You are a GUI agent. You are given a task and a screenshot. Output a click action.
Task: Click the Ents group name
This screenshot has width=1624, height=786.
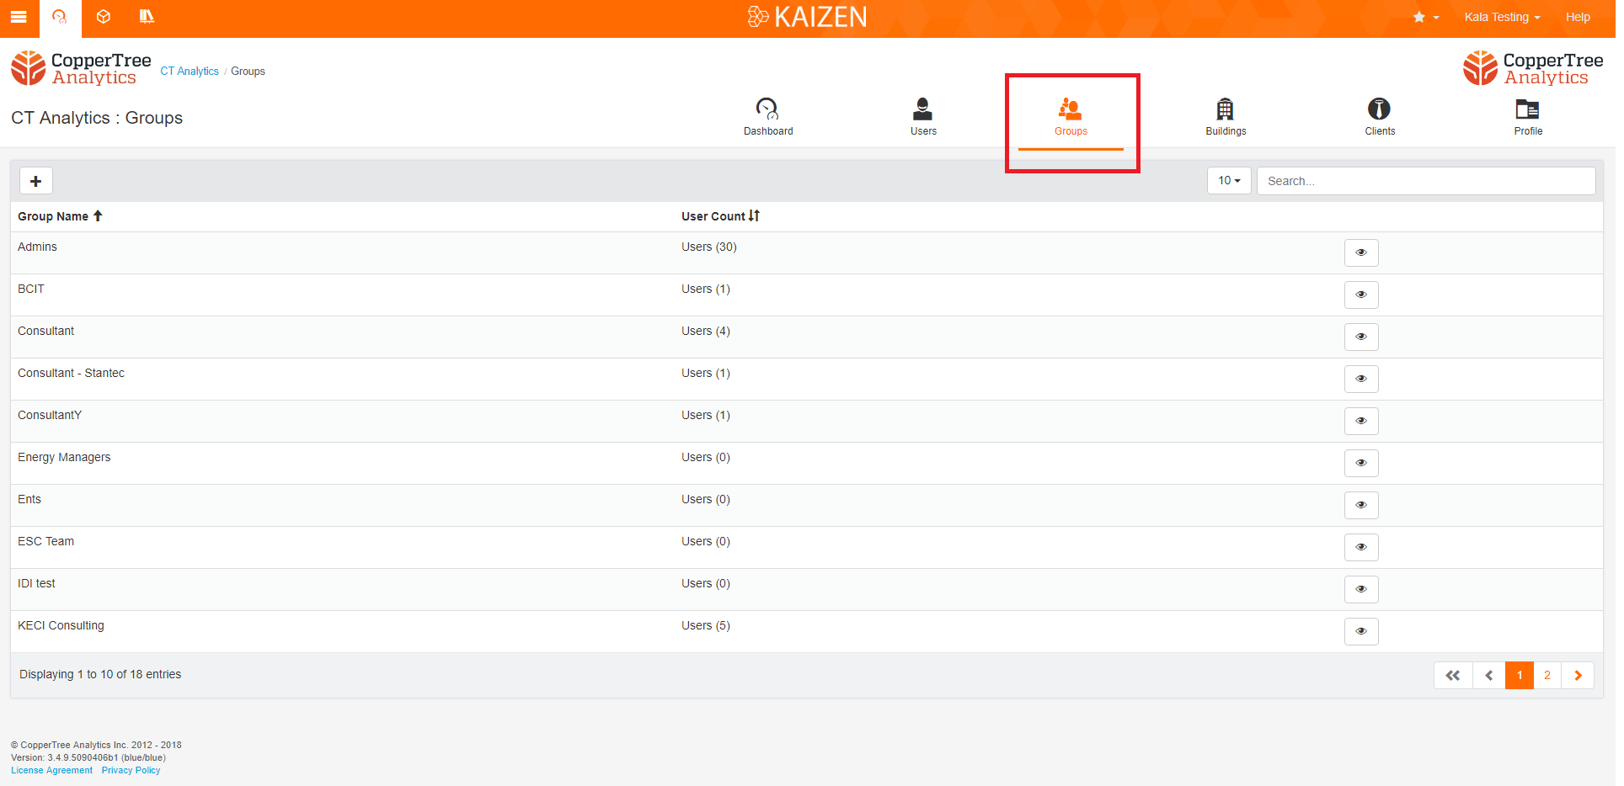[29, 499]
